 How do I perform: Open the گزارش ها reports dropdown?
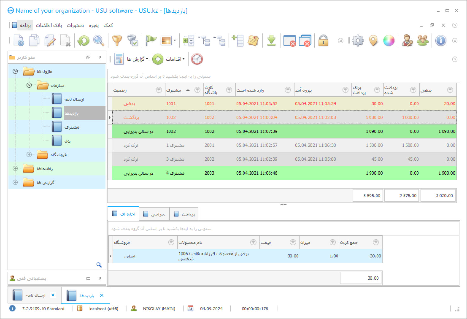(137, 59)
